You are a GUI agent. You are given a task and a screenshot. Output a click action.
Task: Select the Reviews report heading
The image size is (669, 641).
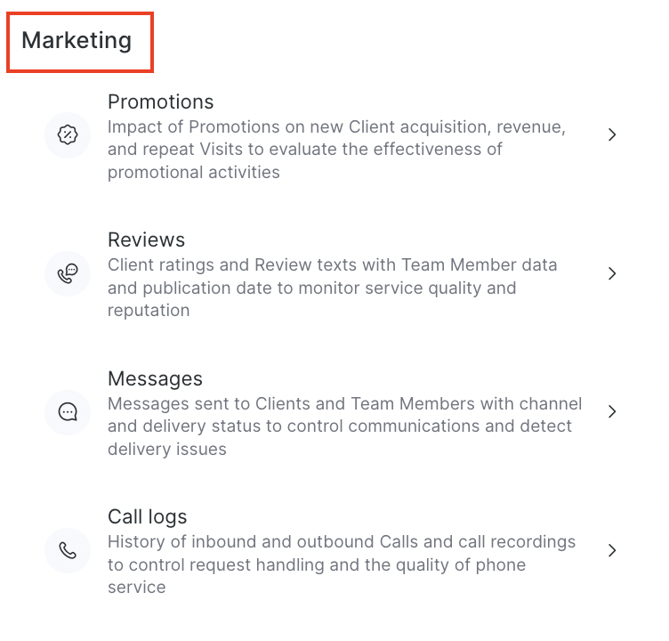coord(146,239)
